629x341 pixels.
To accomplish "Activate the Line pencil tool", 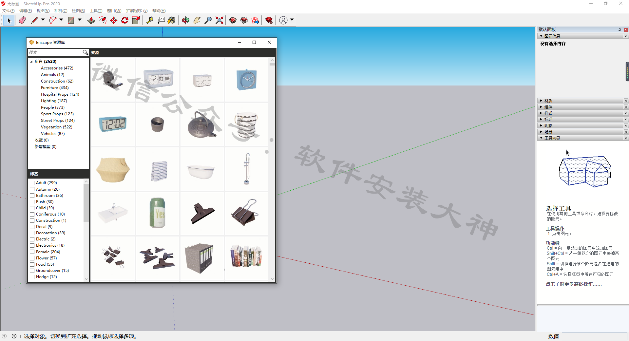I will point(34,20).
